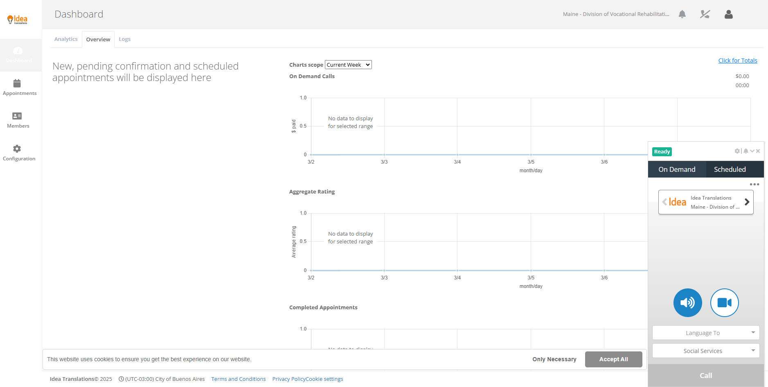Switch to the Scheduled tab
The height and width of the screenshot is (387, 768).
tap(730, 169)
